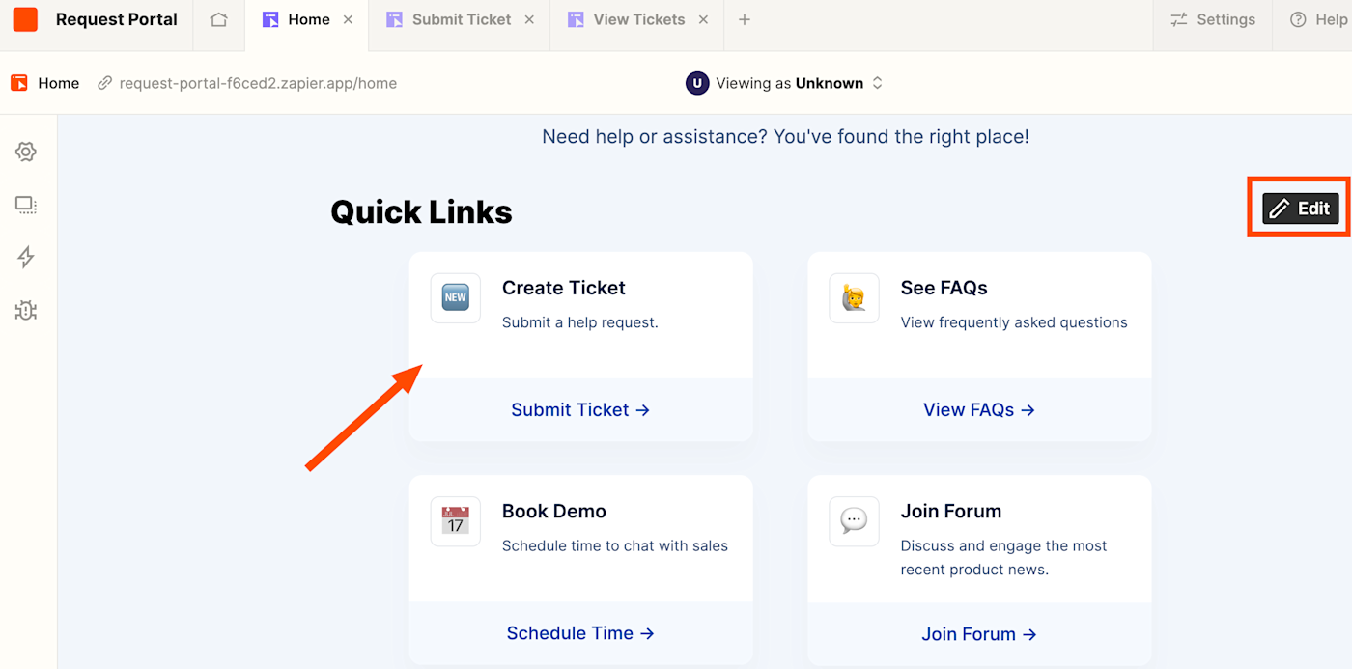
Task: Add a new tab with plus icon
Action: [x=744, y=19]
